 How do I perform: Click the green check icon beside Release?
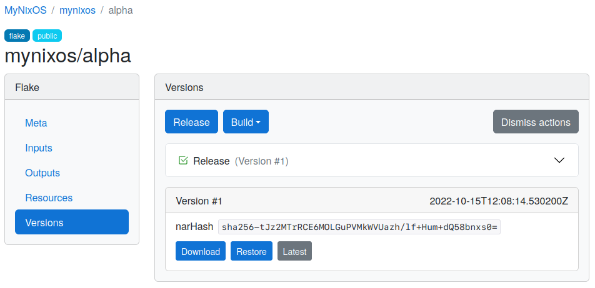[183, 160]
